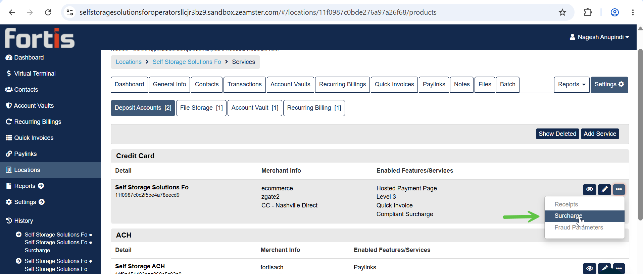Open the Contacts tab

pyautogui.click(x=207, y=84)
